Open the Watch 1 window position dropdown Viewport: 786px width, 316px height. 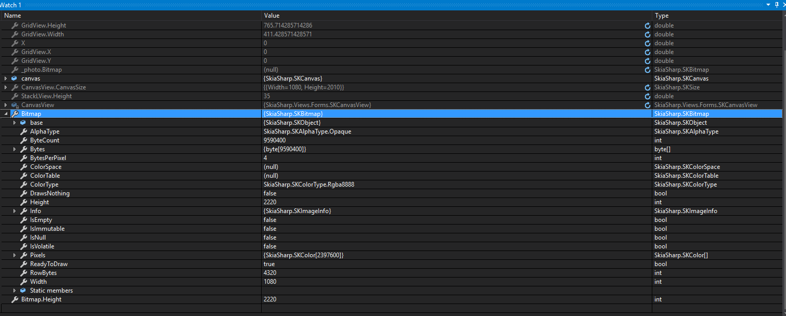pos(769,5)
